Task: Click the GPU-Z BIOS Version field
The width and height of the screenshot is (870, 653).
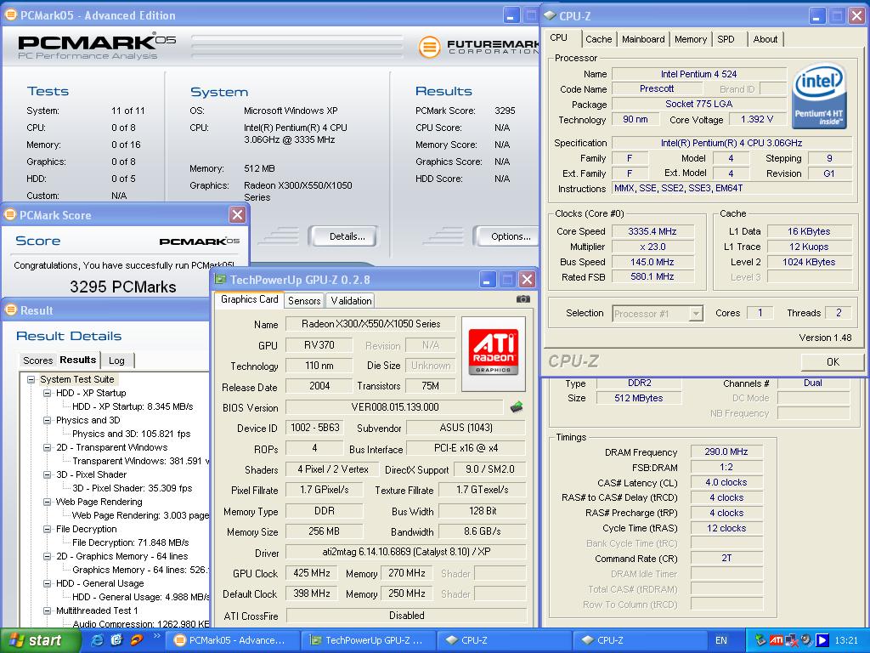Action: click(x=394, y=407)
